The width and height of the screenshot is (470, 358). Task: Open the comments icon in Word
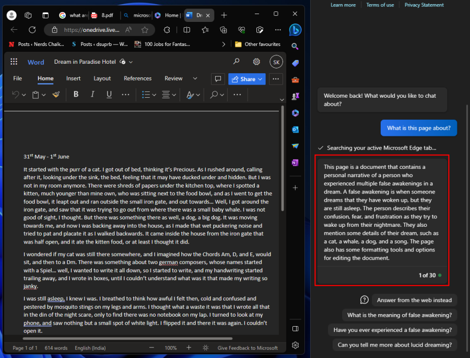point(218,79)
